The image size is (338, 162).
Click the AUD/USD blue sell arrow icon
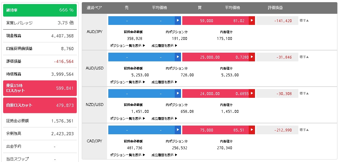pos(178,57)
